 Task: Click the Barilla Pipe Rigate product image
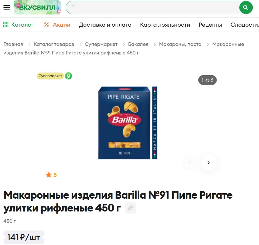128,123
